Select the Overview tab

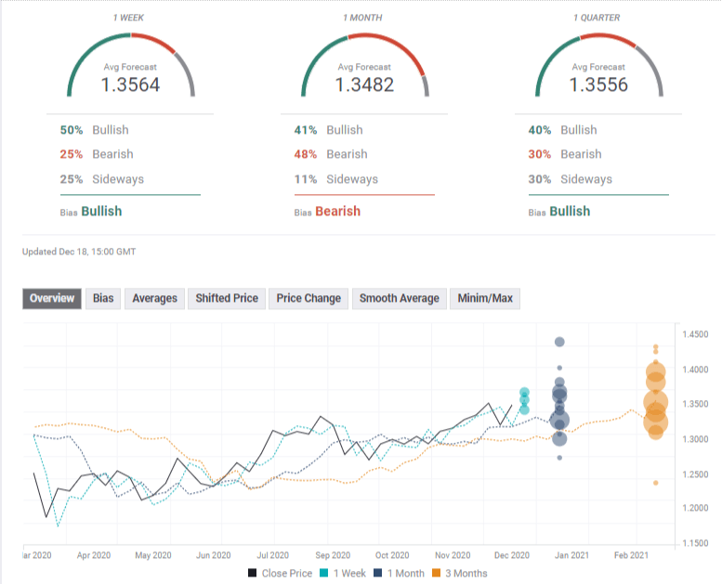click(x=52, y=298)
